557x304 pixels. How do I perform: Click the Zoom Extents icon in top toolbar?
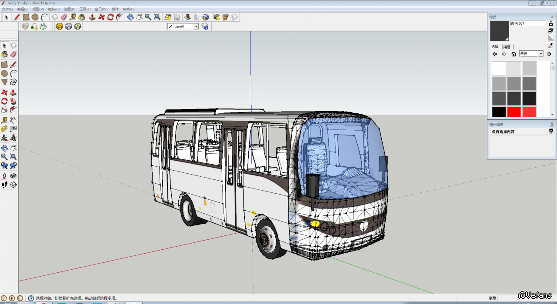(x=157, y=17)
